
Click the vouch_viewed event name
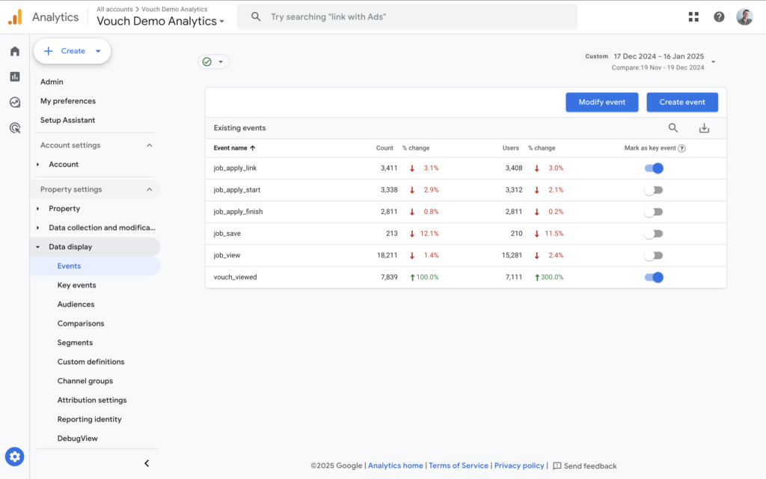[x=235, y=277]
